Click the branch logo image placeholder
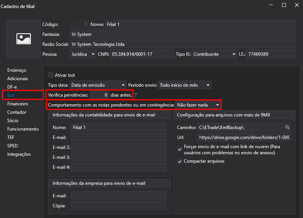The image size is (303, 218). point(24,39)
